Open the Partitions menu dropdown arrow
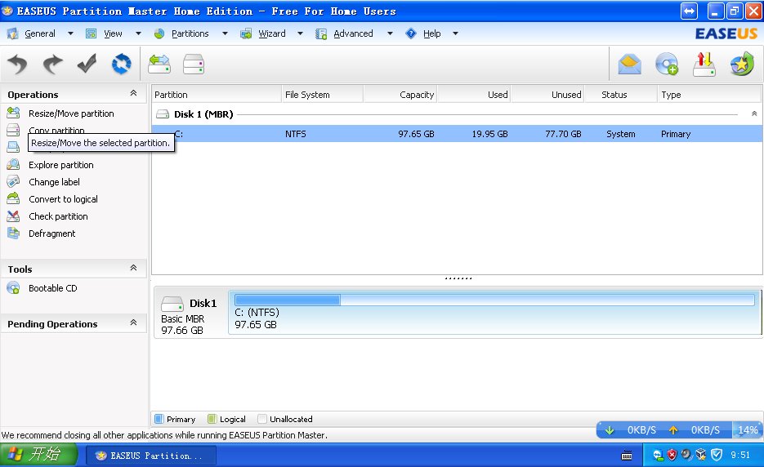The height and width of the screenshot is (467, 764). (x=225, y=33)
